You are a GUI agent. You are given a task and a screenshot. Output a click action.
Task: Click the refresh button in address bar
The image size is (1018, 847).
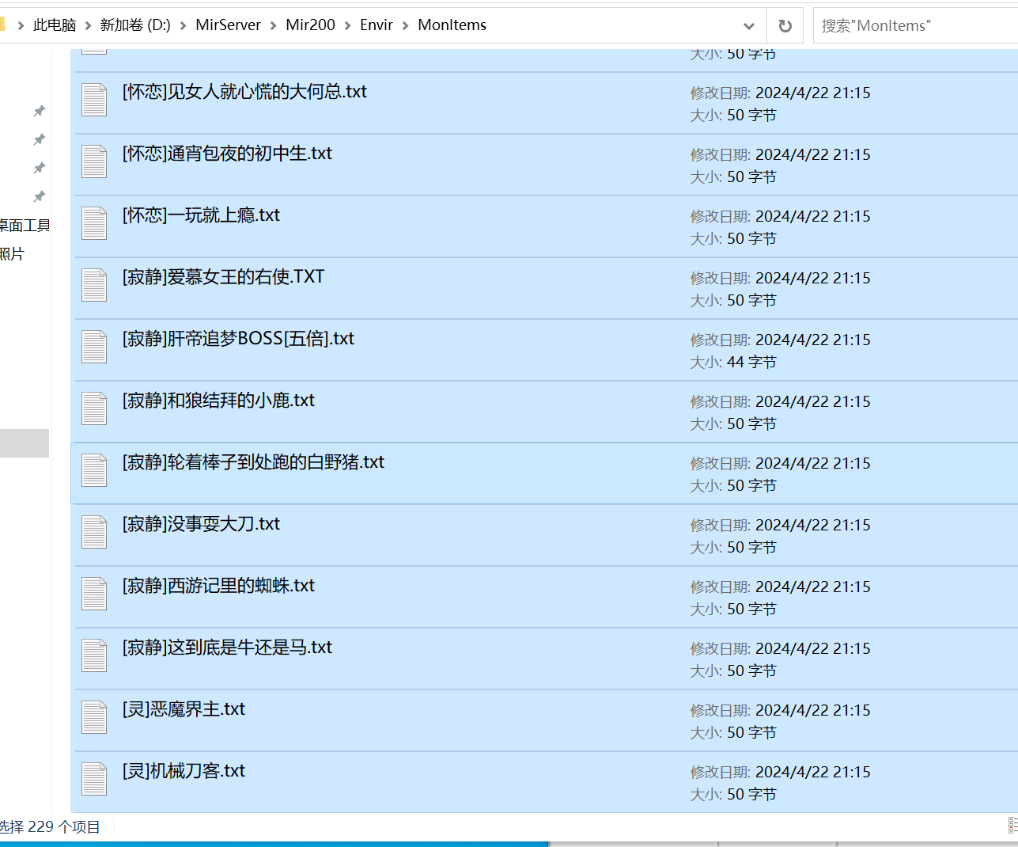[x=785, y=25]
